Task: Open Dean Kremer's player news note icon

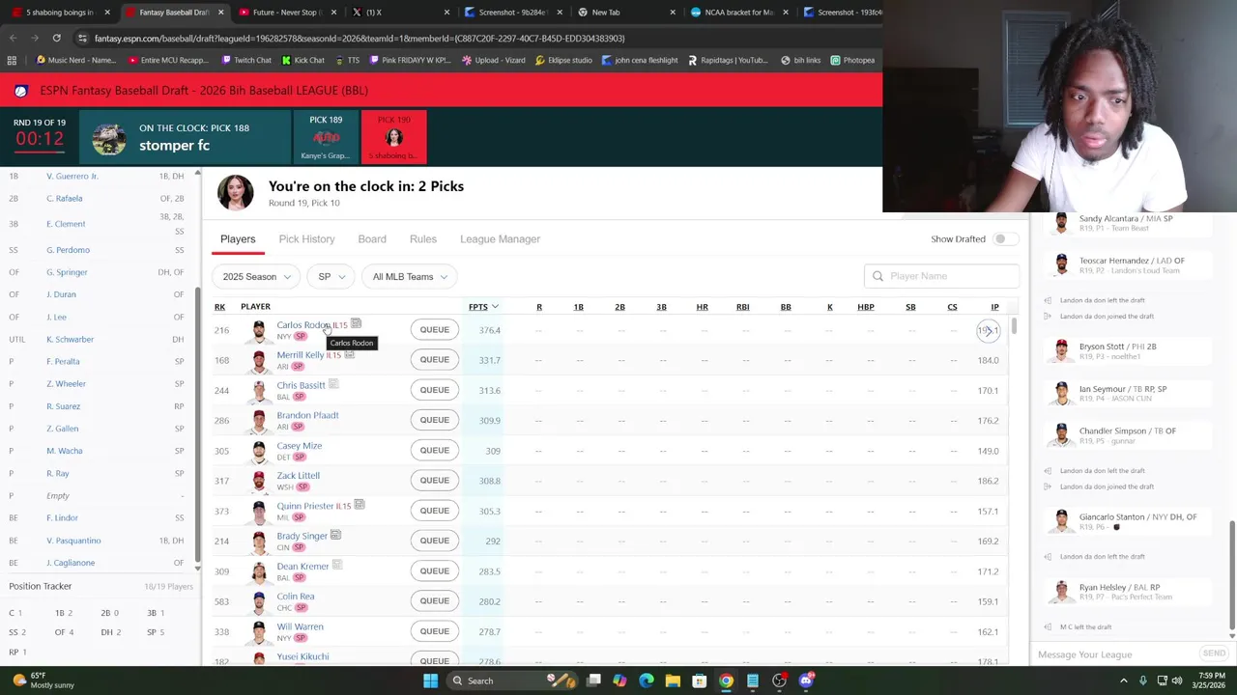Action: tap(337, 566)
